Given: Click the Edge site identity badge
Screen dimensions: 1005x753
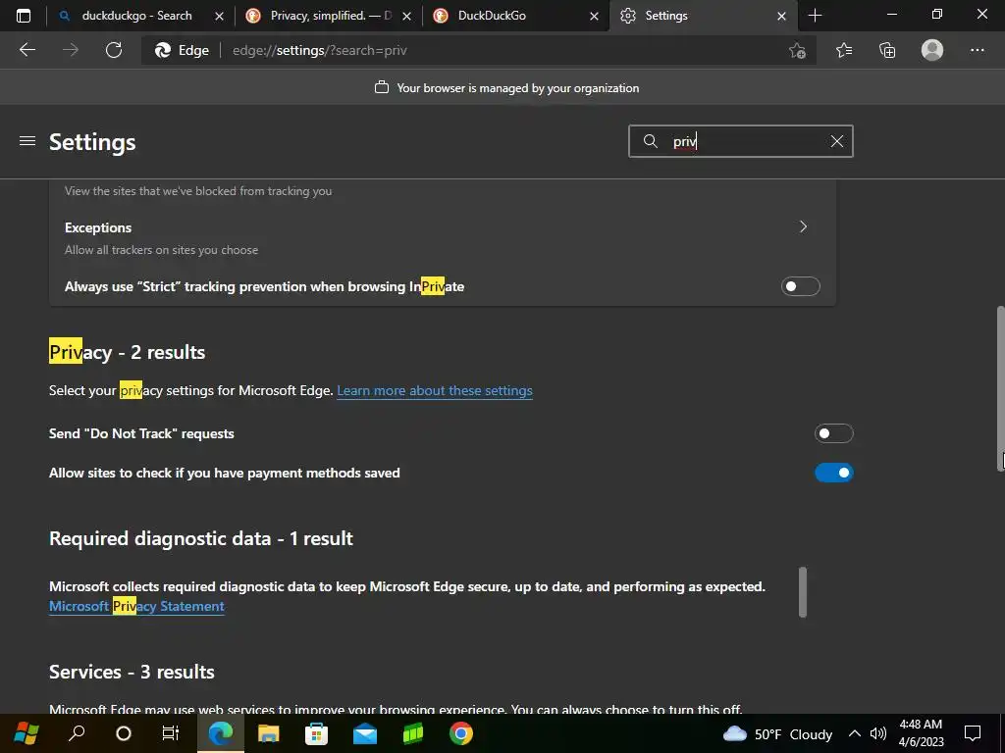Looking at the screenshot, I should tap(182, 51).
